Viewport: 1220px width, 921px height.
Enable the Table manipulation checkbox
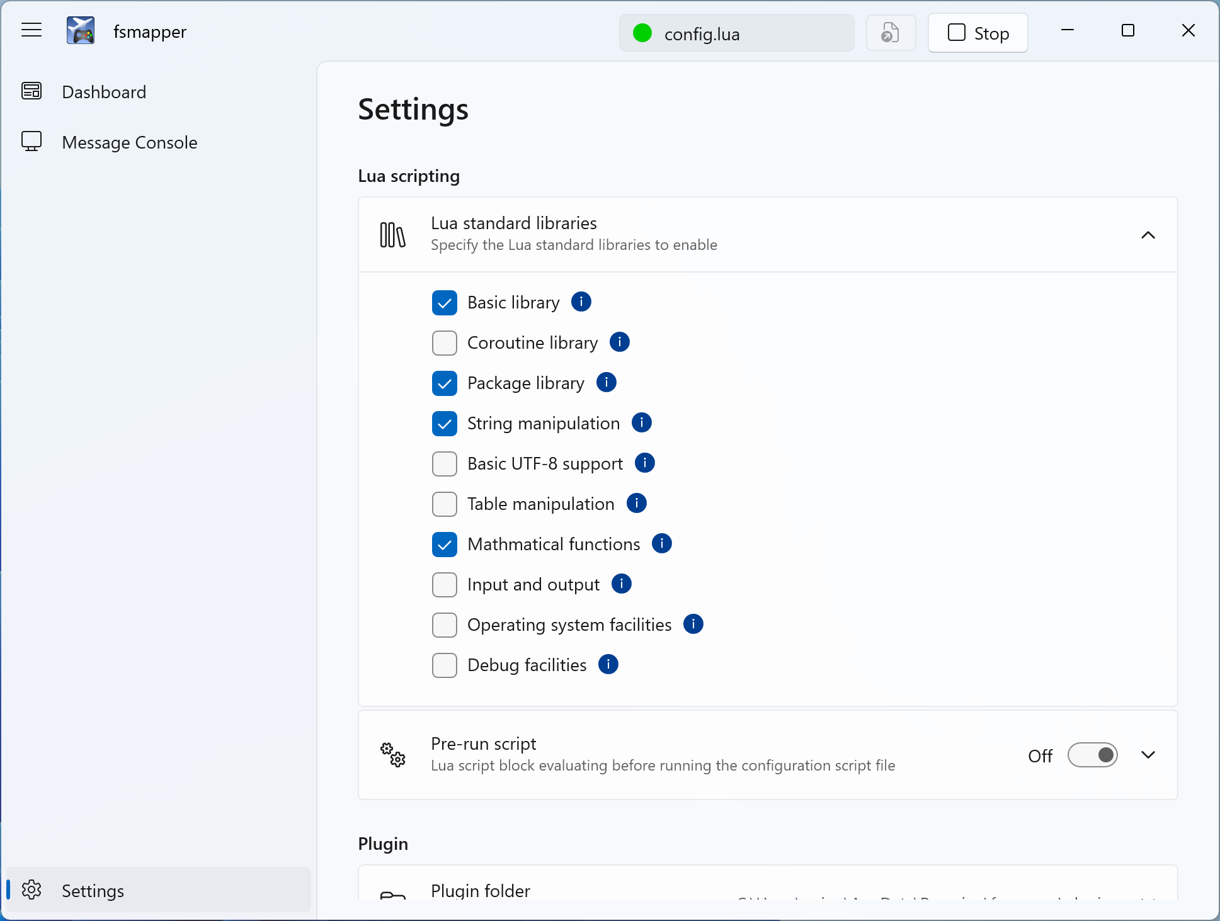tap(444, 504)
